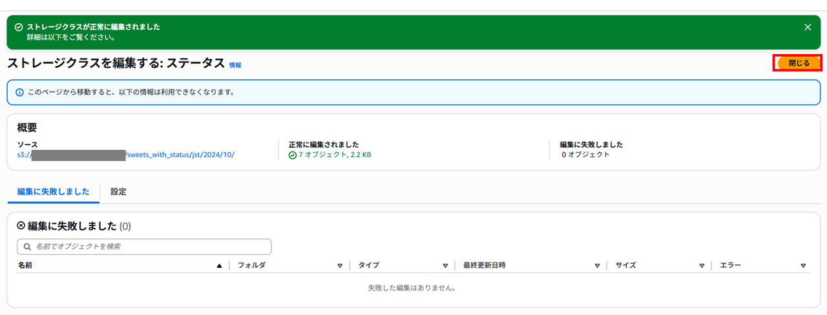
Task: Sort the 最終更新日時 column
Action: pyautogui.click(x=598, y=265)
